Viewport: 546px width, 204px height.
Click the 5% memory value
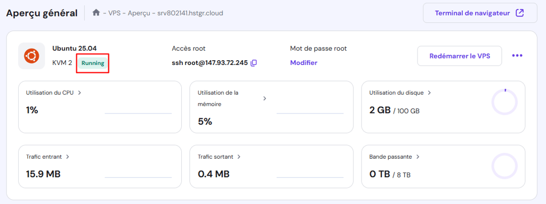(205, 121)
